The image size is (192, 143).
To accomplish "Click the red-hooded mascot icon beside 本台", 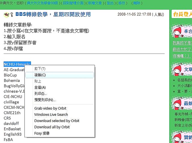I will click(177, 31).
